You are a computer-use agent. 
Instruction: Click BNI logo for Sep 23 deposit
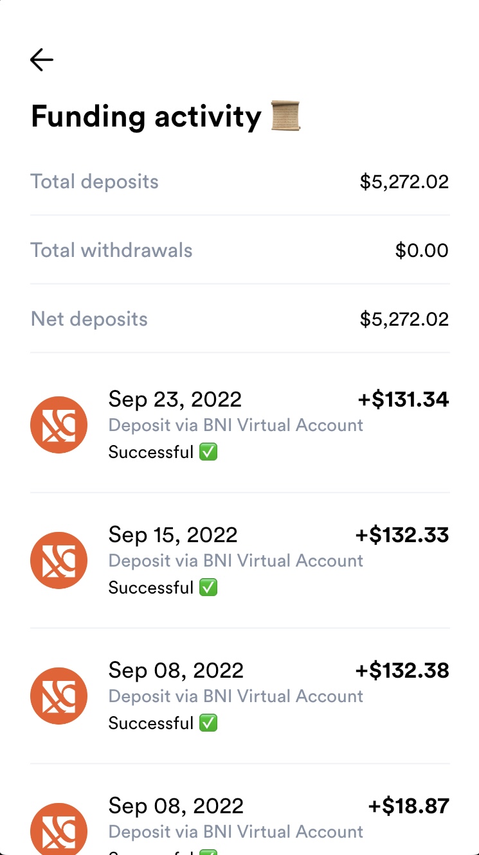coord(59,425)
